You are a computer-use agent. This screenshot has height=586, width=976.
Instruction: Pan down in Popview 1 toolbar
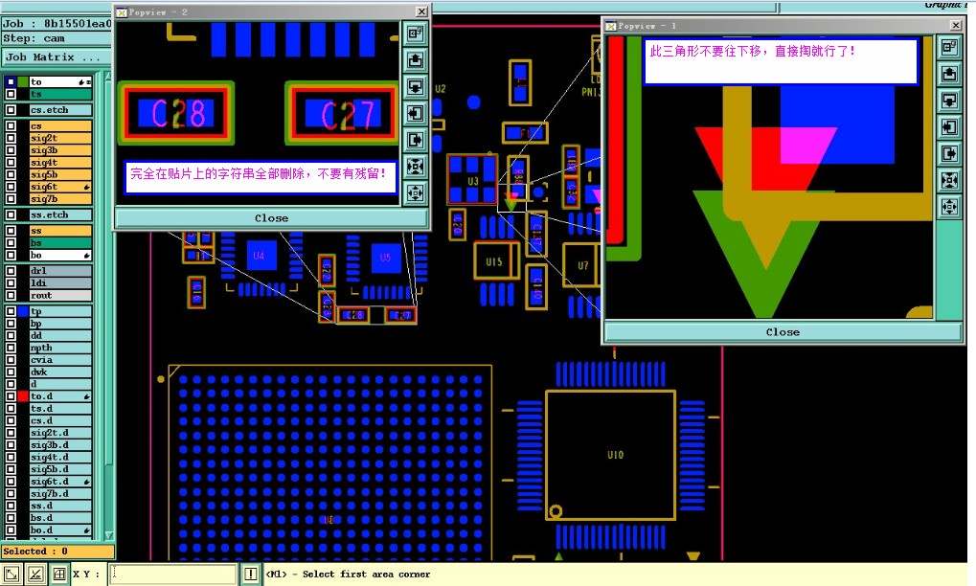coord(949,101)
